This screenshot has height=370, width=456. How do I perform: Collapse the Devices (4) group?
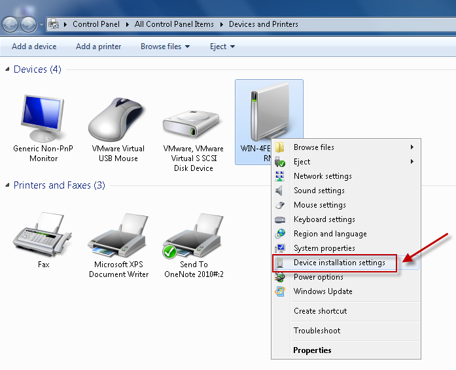point(7,69)
